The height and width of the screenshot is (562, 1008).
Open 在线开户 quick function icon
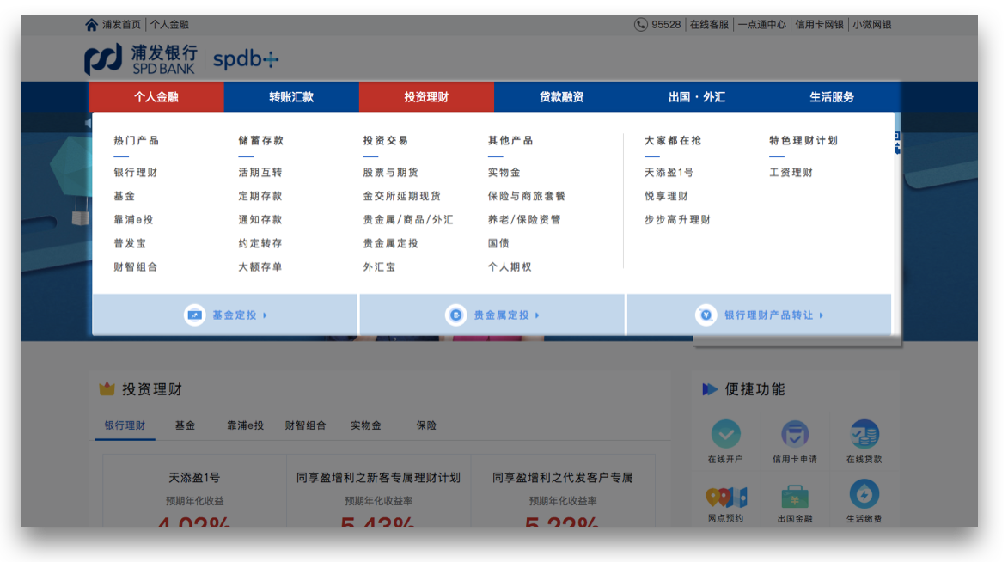725,435
